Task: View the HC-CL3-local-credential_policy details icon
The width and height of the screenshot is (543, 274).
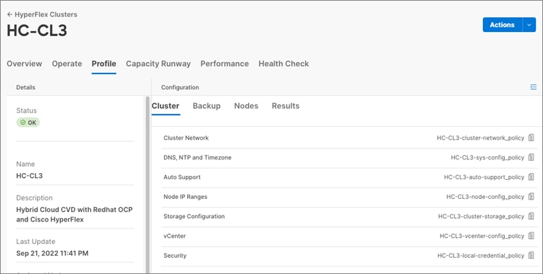Action: (531, 256)
